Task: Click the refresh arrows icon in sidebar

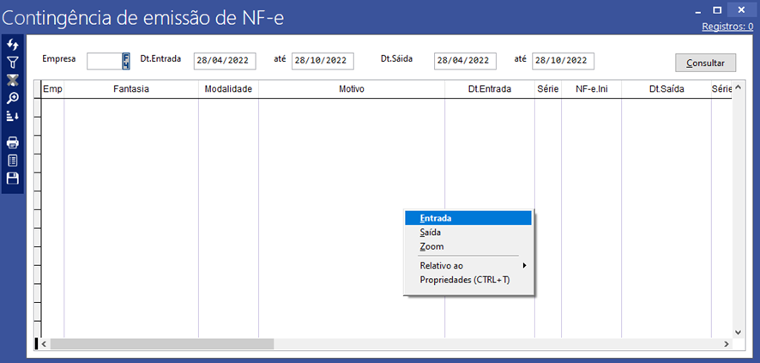Action: tap(13, 45)
